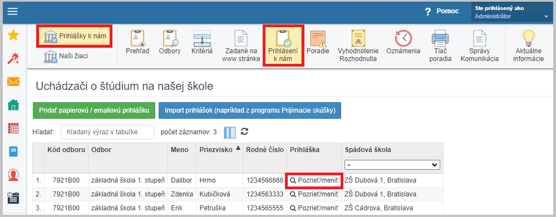Click the column settings icon
This screenshot has width=556, height=217.
pyautogui.click(x=230, y=132)
